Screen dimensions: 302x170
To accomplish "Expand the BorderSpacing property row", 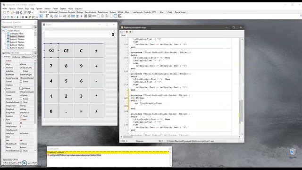I will (4, 78).
